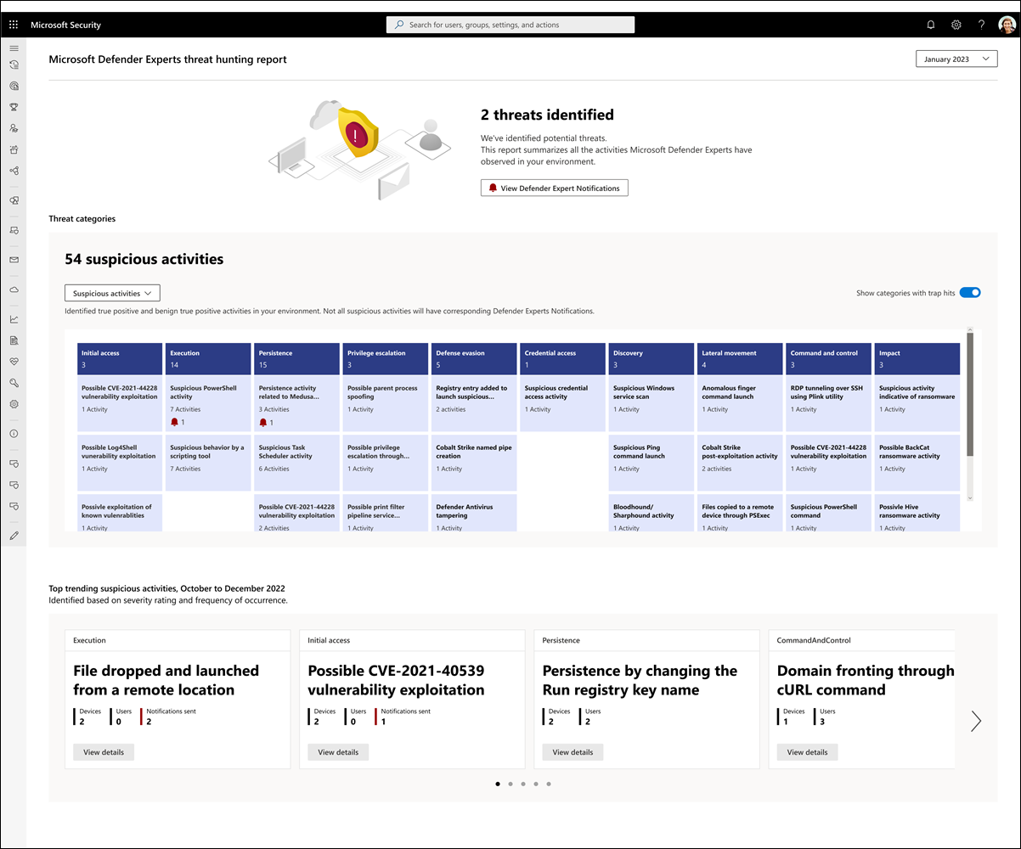
Task: Select Command and control column header
Action: (x=828, y=358)
